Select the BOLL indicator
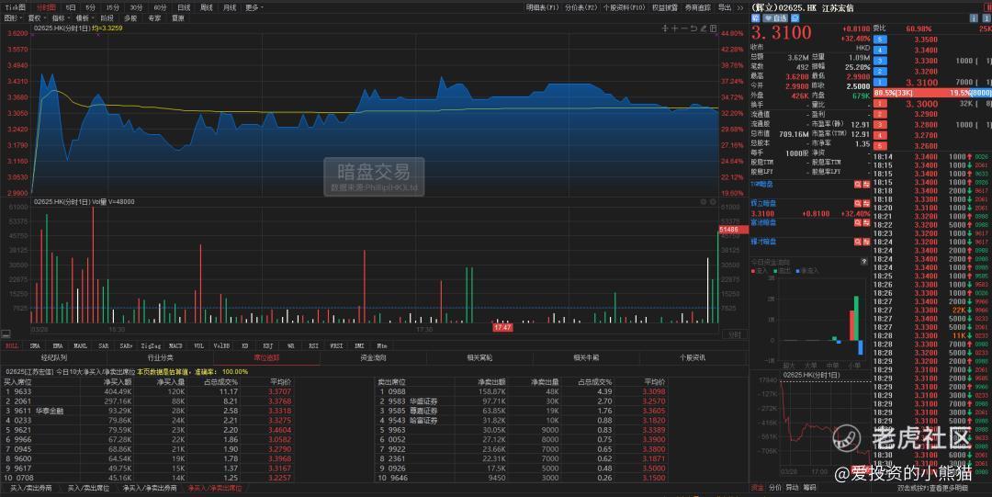This screenshot has height=497, width=992. tap(11, 345)
